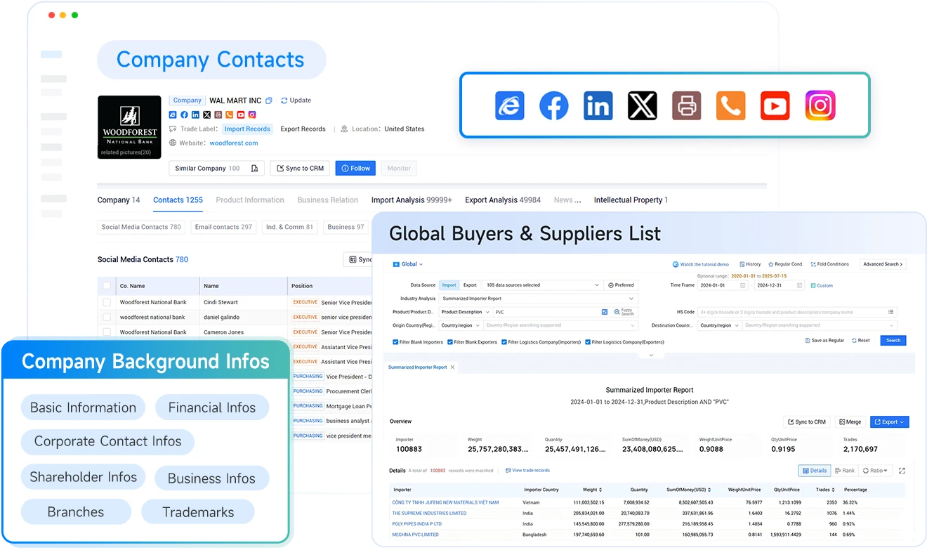
Task: Open the Ratio dropdown
Action: pyautogui.click(x=876, y=471)
